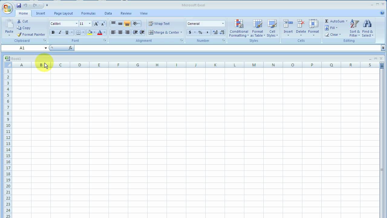
Task: Toggle Align Text Left
Action: click(x=113, y=32)
